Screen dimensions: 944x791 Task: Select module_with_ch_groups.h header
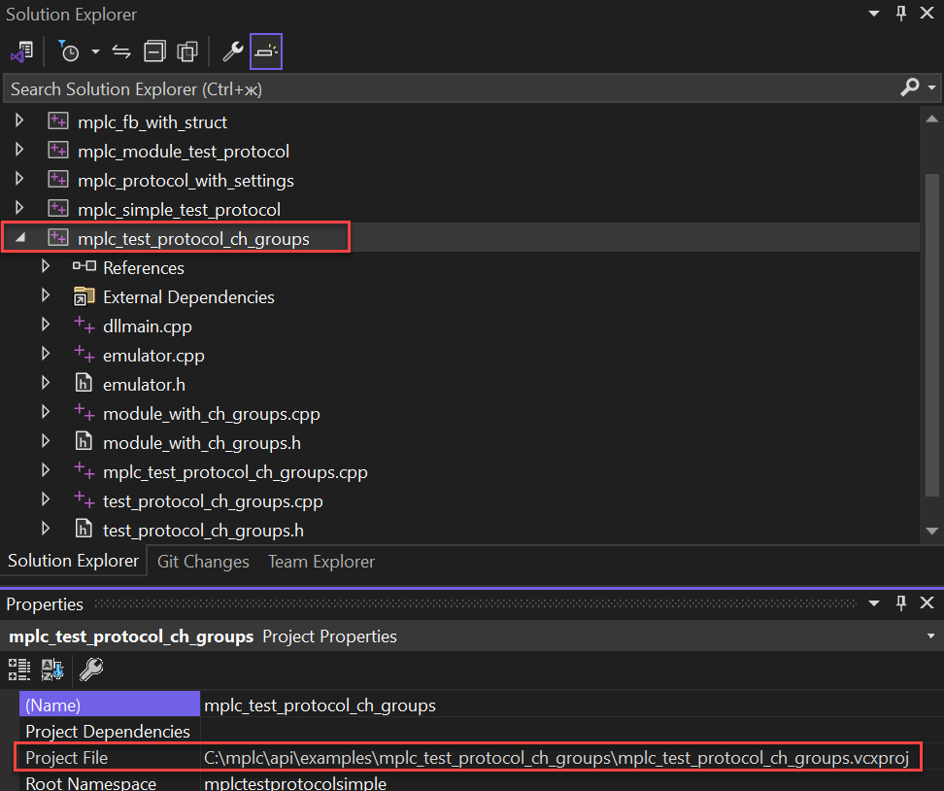(x=202, y=443)
